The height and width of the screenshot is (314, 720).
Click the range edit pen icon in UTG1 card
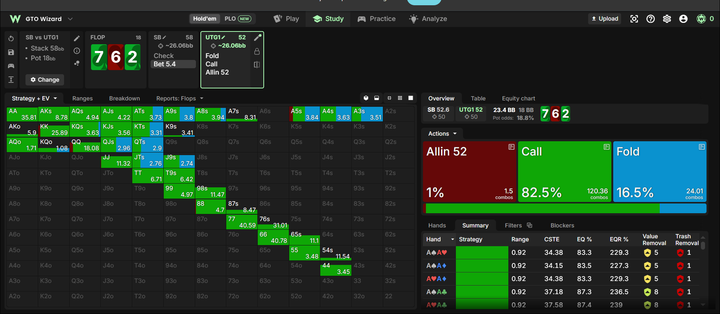pyautogui.click(x=257, y=37)
